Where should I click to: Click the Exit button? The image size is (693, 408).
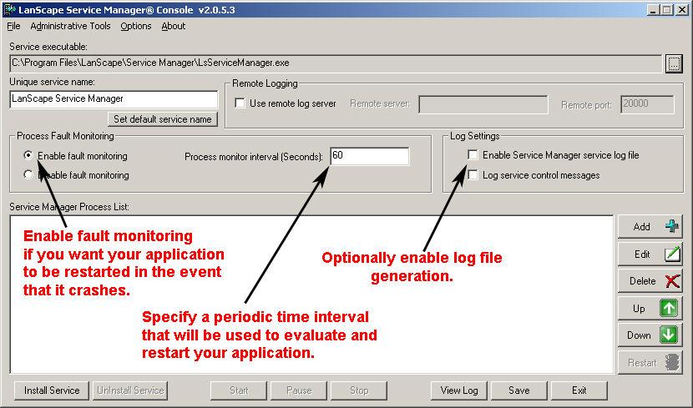[579, 390]
